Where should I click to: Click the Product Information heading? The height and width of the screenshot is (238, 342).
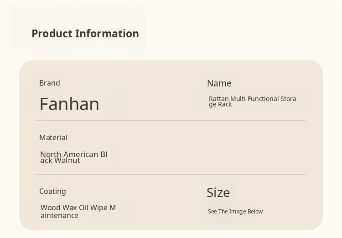click(x=85, y=34)
